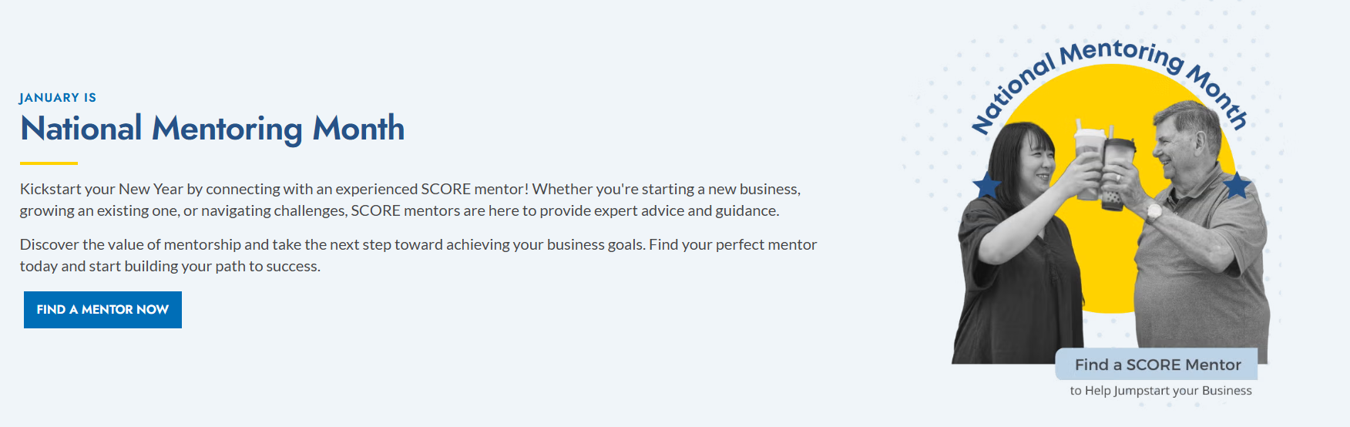This screenshot has height=427, width=1350.
Task: Click the light-colored drink cup with straw
Action: (x=1088, y=154)
